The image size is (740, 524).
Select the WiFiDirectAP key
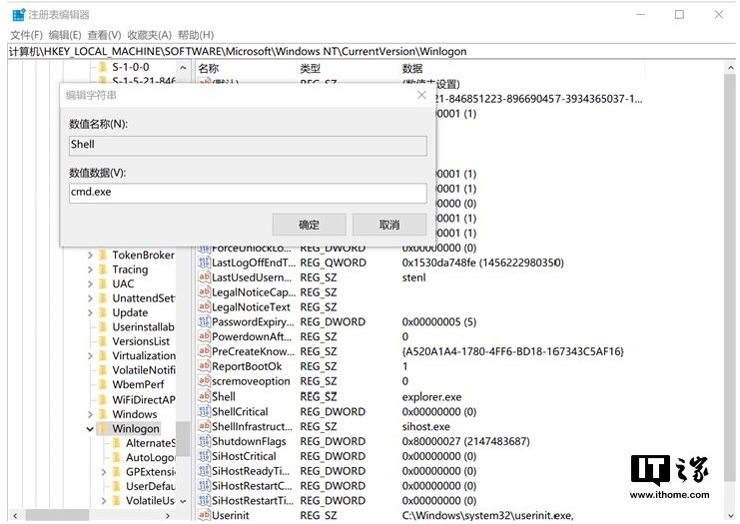point(144,400)
